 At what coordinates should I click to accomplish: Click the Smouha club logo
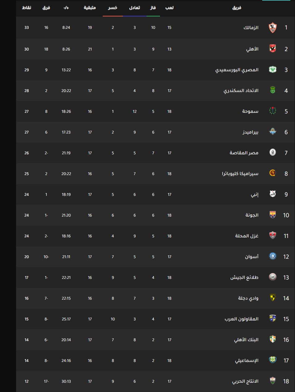click(x=272, y=111)
